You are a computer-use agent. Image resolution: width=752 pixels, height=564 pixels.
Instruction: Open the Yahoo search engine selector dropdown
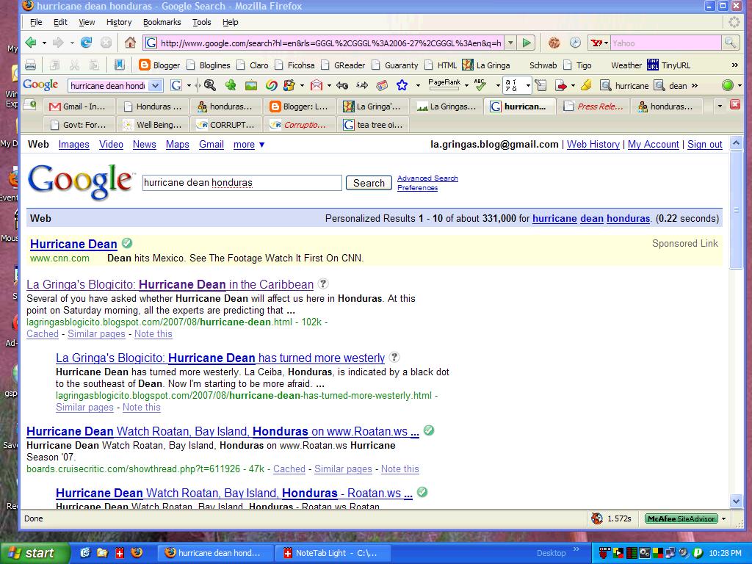[x=599, y=43]
